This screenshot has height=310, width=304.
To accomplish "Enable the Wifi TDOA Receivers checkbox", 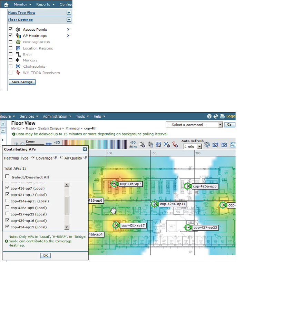I will (x=11, y=72).
